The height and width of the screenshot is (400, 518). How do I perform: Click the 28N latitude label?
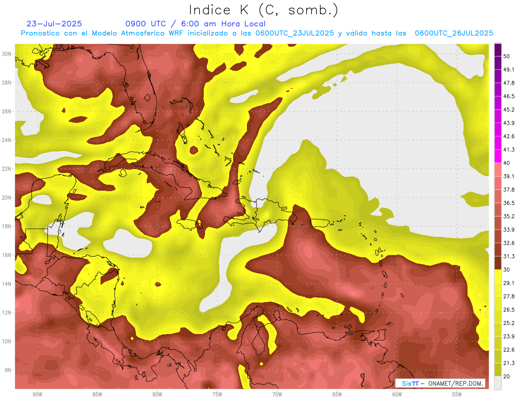tap(6, 82)
